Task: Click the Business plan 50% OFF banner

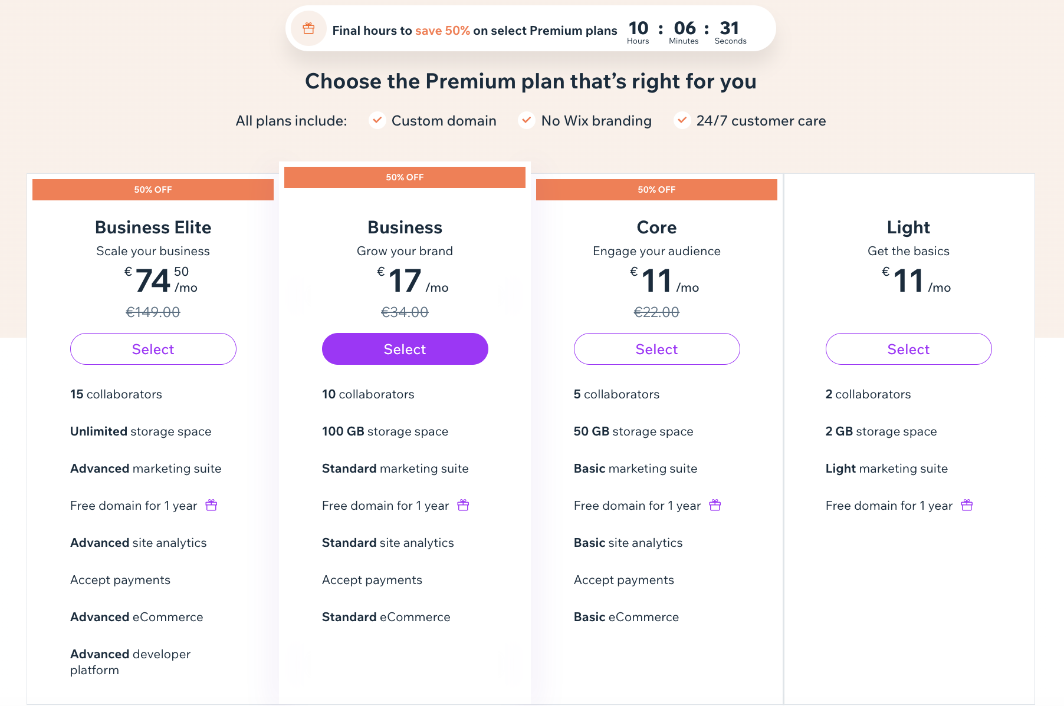Action: click(405, 177)
